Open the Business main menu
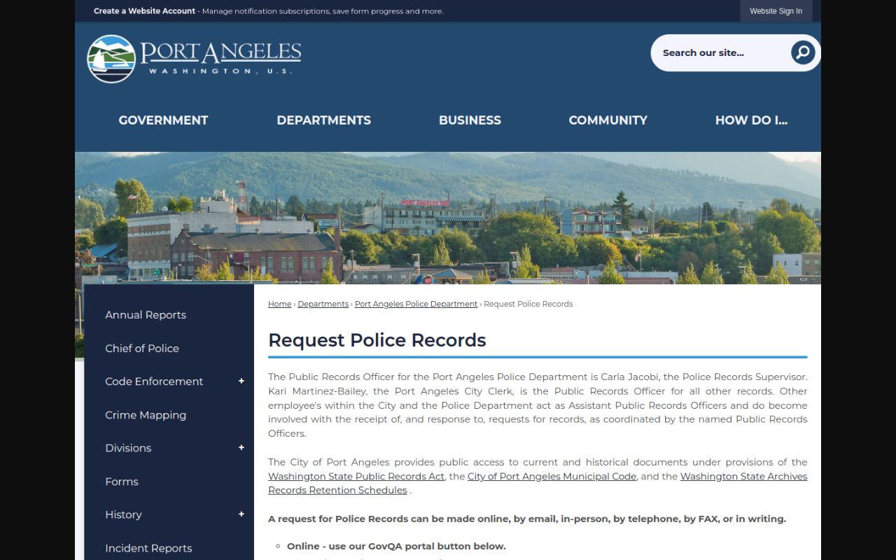Screen dimensions: 896x560 click(470, 120)
